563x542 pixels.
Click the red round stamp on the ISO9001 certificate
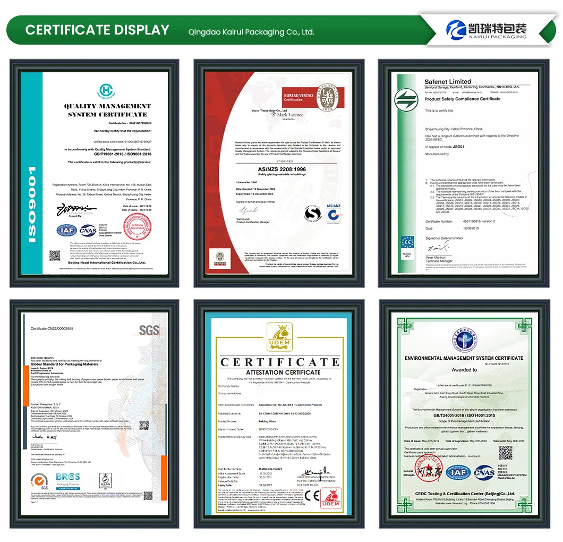tap(137, 227)
